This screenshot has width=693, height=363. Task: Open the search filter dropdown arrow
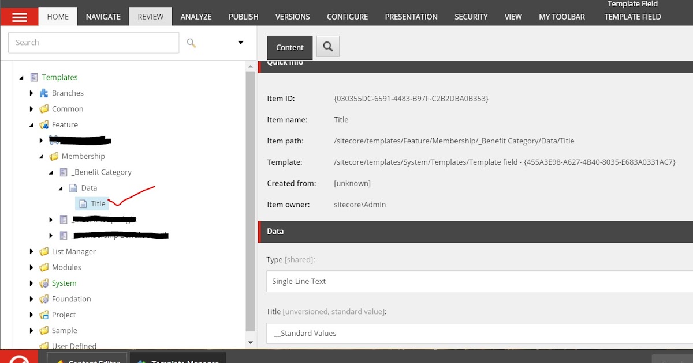(240, 43)
